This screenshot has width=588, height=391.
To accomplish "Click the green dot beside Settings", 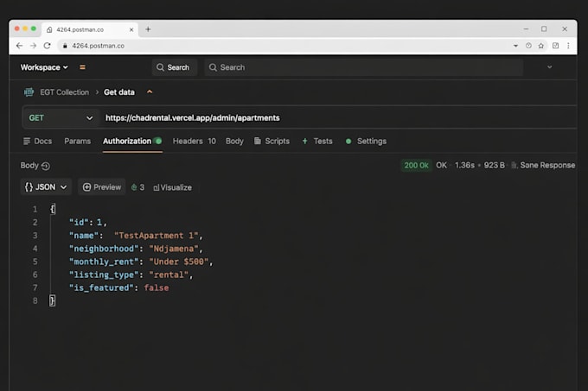I will pos(348,141).
